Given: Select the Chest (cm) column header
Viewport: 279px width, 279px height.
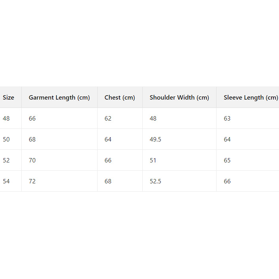Looking at the screenshot, I should (x=120, y=98).
